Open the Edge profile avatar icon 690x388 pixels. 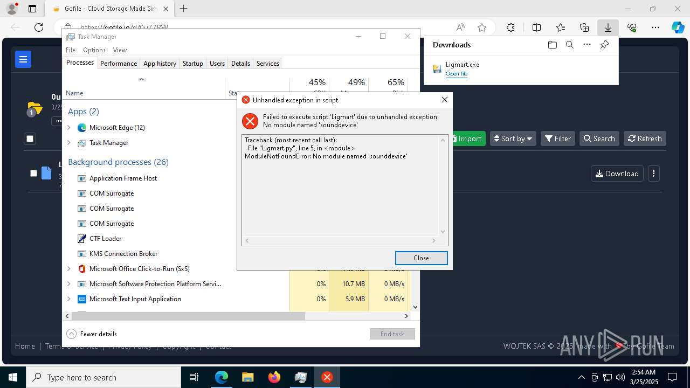point(12,9)
